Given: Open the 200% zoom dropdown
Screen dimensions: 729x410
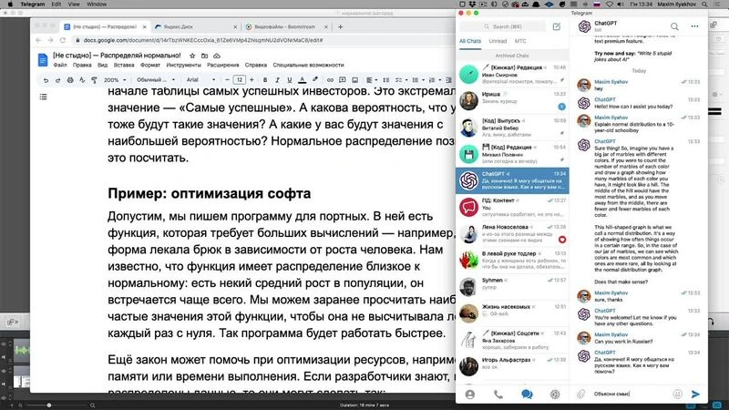Looking at the screenshot, I should 115,80.
